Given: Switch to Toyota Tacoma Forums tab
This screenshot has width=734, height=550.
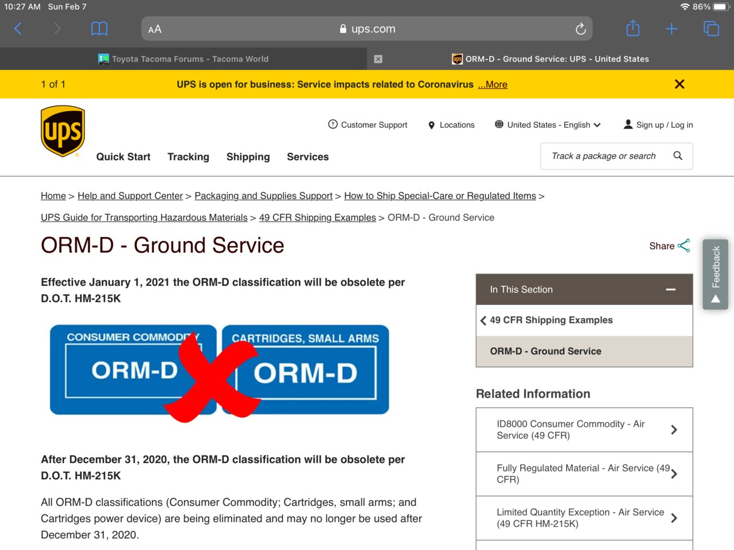Looking at the screenshot, I should 183,59.
